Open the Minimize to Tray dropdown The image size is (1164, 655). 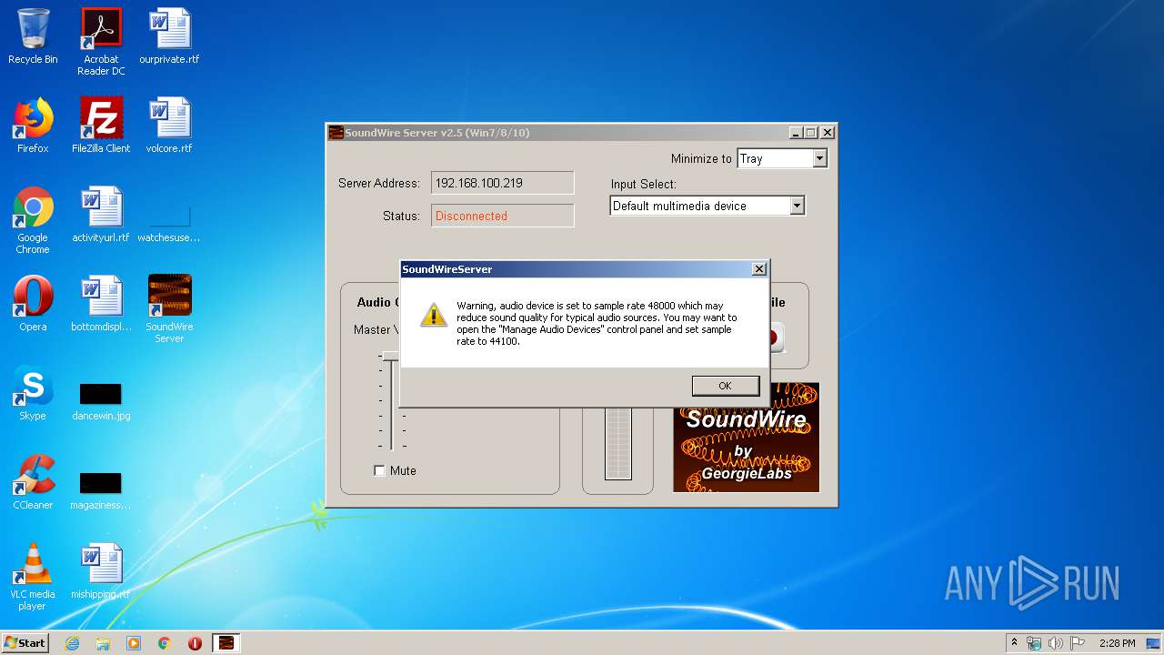pyautogui.click(x=819, y=158)
